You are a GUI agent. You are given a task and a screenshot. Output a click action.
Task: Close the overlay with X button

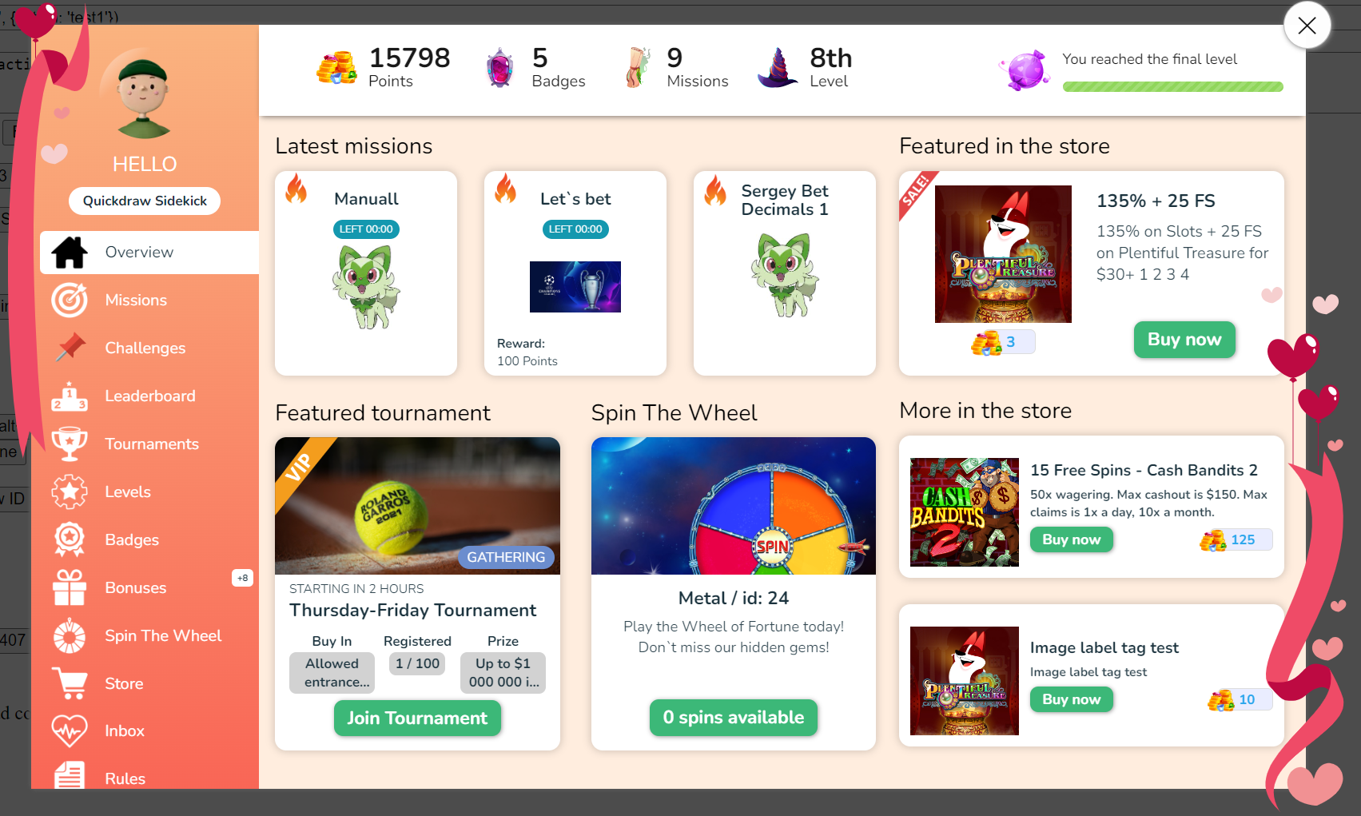[x=1307, y=26]
